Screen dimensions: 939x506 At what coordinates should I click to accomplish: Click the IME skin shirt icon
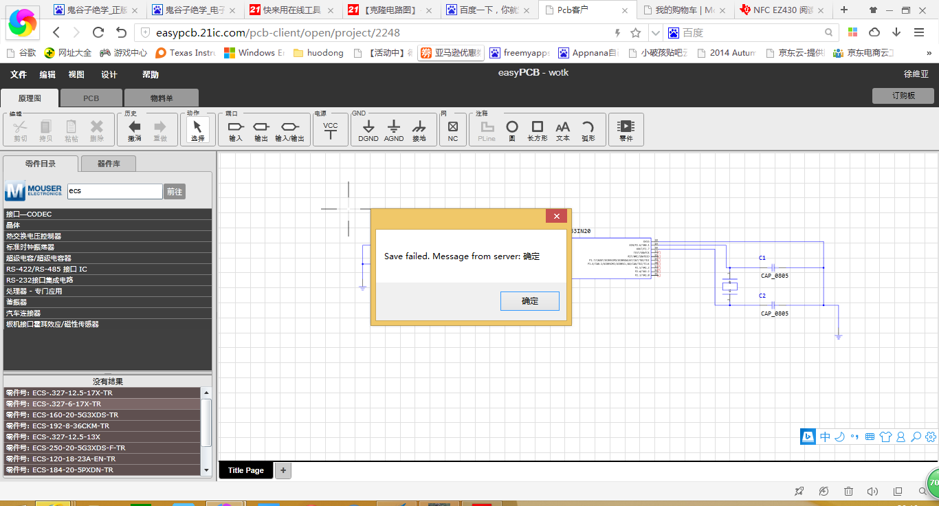885,437
